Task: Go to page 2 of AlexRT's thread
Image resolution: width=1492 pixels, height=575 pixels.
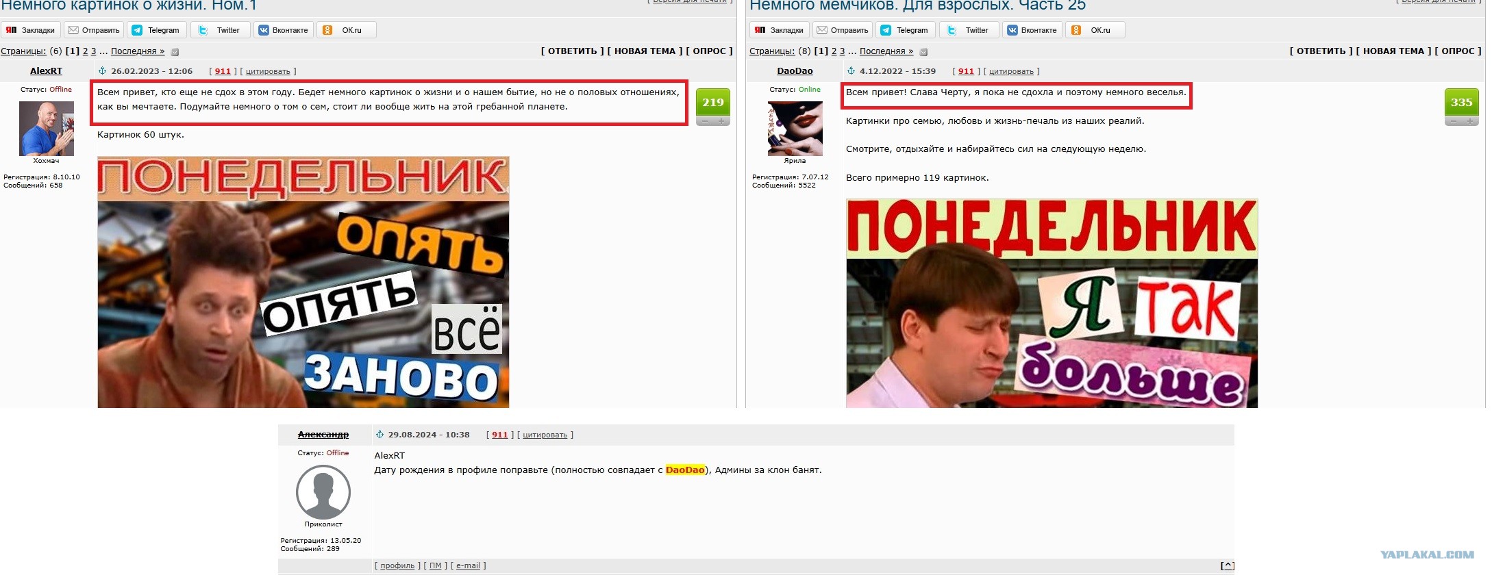Action: 85,51
